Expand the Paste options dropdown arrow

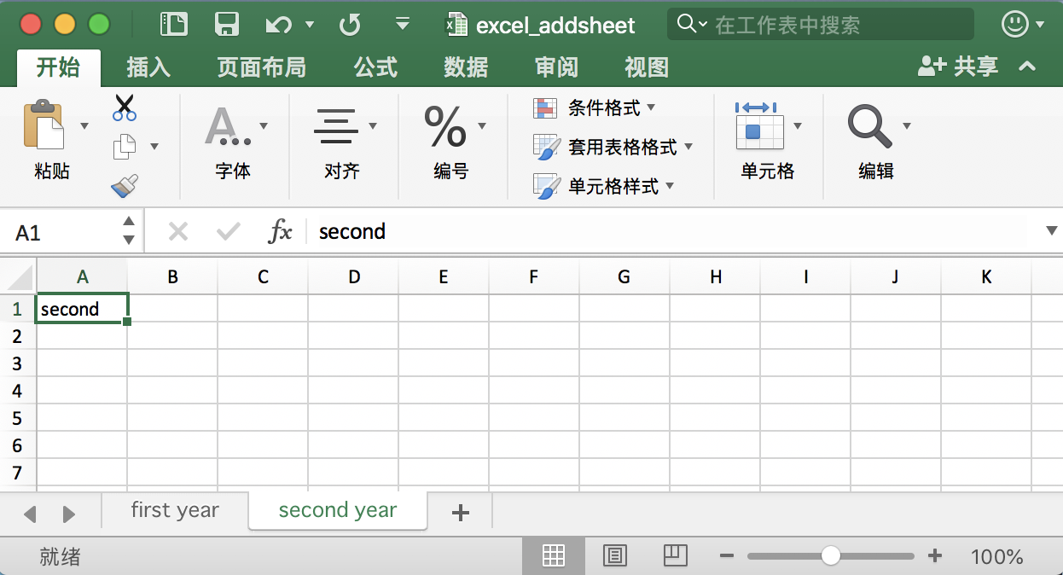tap(84, 126)
